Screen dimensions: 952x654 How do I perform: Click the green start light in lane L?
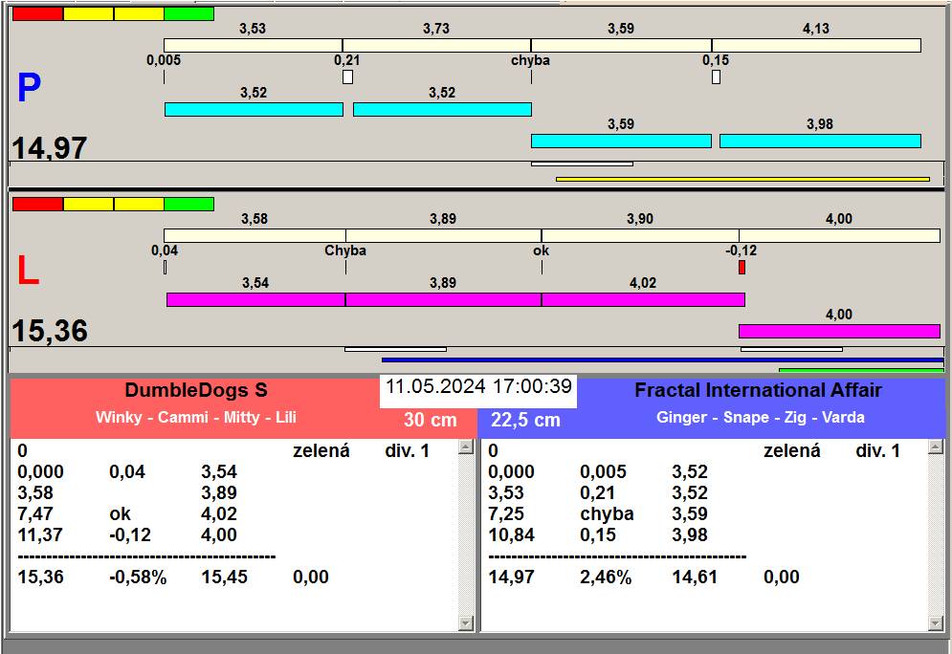[188, 205]
